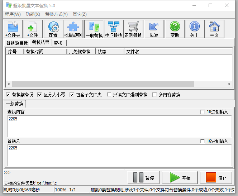
Task: Open 帮助 help question mark icon
Action: click(x=175, y=29)
